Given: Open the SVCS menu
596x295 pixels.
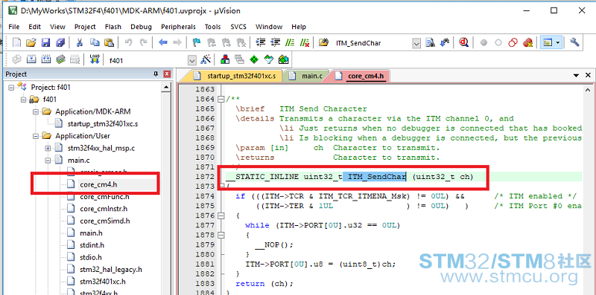Looking at the screenshot, I should [238, 27].
